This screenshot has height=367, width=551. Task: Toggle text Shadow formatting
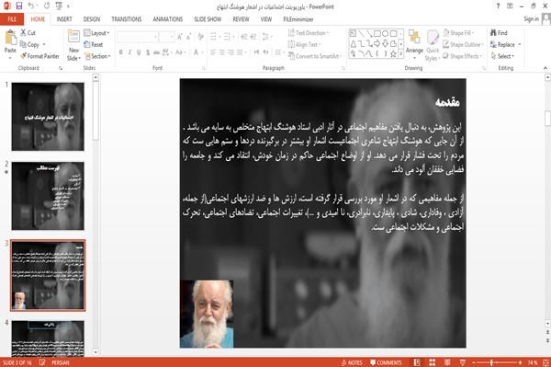pyautogui.click(x=148, y=52)
